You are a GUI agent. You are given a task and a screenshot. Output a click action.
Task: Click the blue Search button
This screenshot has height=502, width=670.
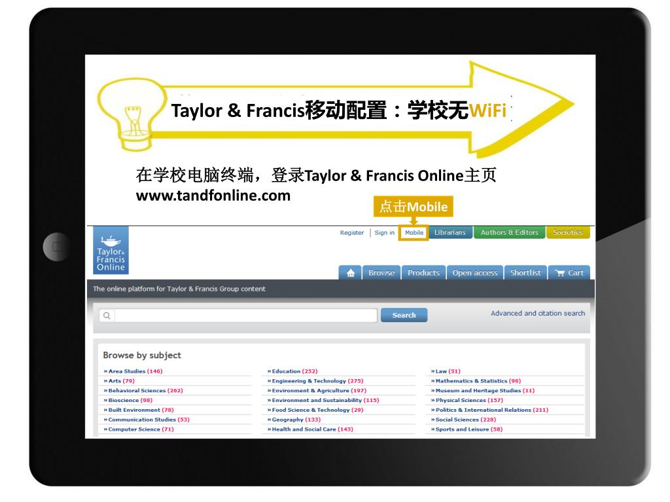coord(404,315)
